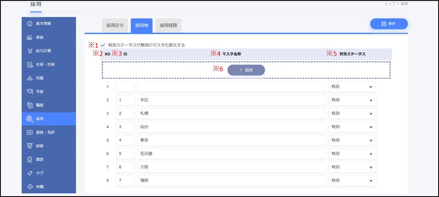Open the 学歴 graduation cap icon

[x=30, y=92]
